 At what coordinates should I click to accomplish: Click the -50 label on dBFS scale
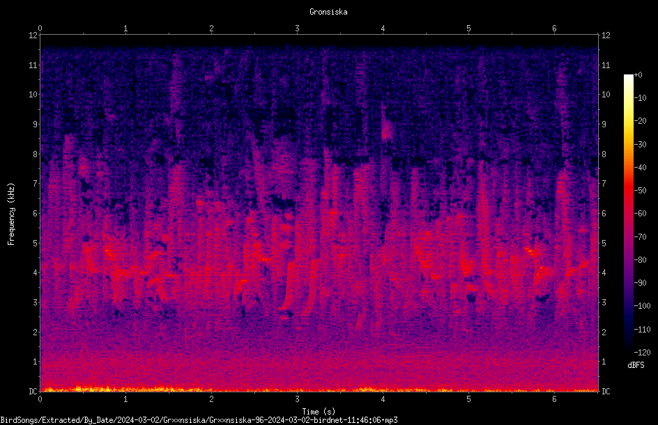(641, 190)
